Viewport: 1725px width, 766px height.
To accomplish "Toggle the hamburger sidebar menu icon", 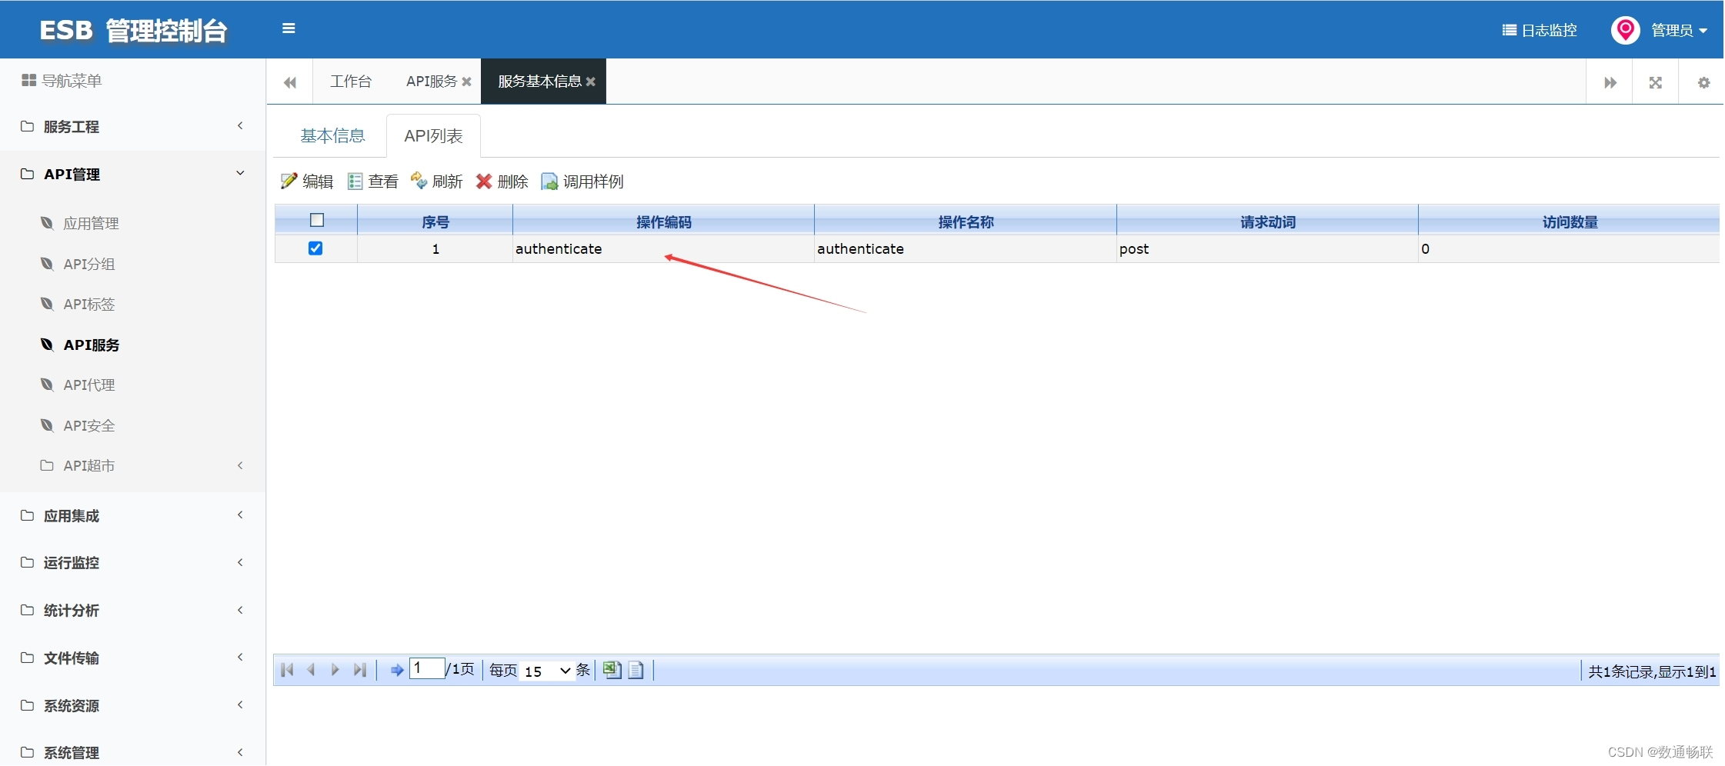I will click(289, 28).
